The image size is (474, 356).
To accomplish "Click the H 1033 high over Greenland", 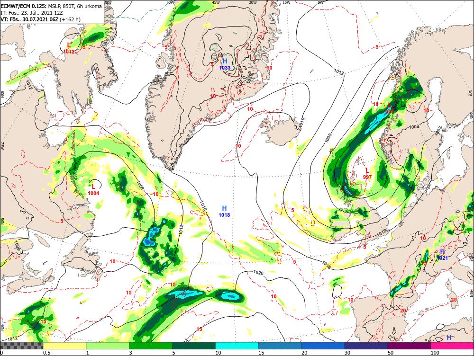I will click(x=225, y=64).
